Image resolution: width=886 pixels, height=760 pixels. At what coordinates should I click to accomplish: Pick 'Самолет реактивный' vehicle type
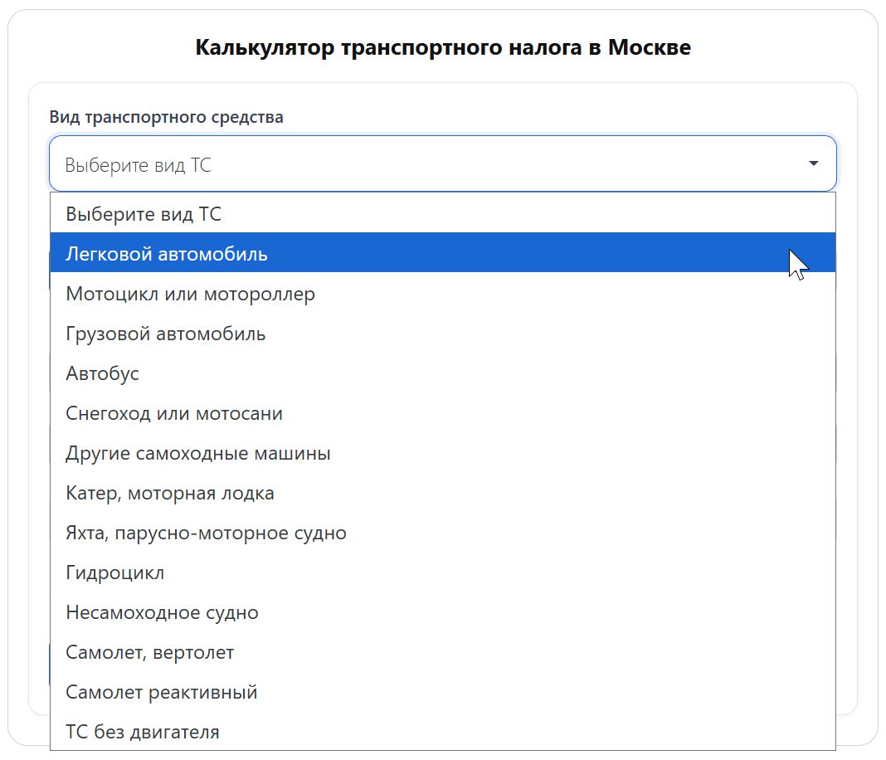[x=161, y=692]
